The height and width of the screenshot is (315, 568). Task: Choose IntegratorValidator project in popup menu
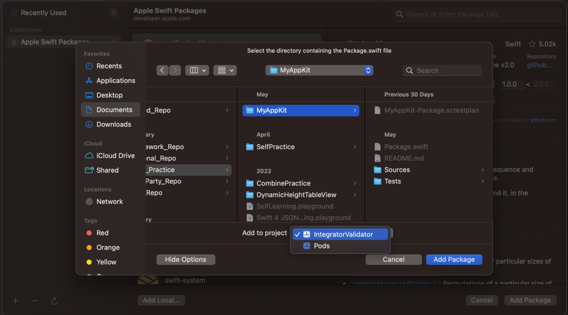340,235
